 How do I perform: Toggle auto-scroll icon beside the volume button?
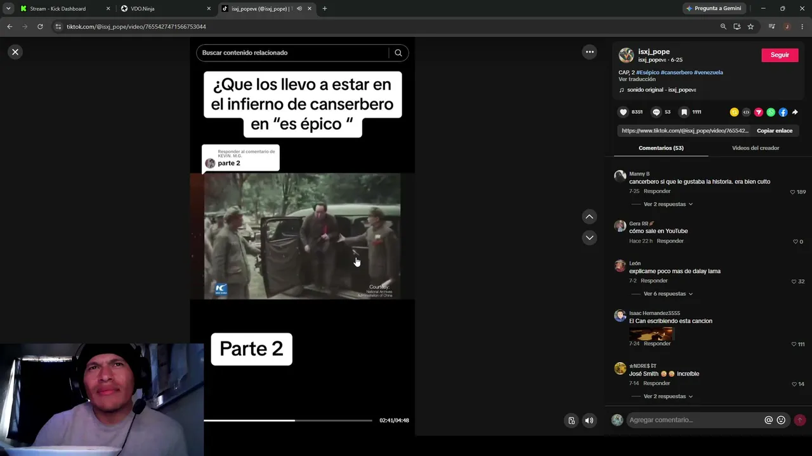[572, 420]
